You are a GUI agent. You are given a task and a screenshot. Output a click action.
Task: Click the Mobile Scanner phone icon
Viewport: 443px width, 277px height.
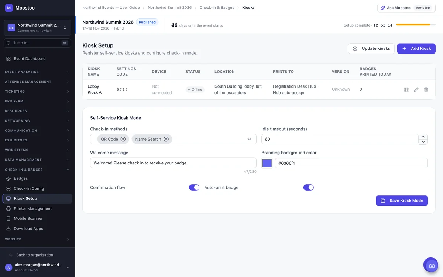point(8,218)
